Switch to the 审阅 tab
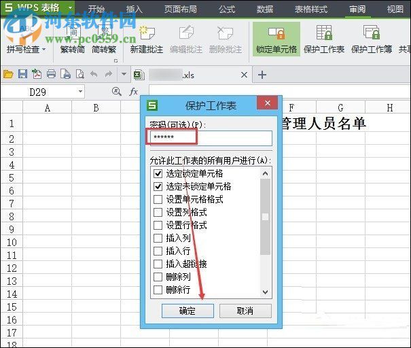Viewport: 411px width, 348px height. (357, 10)
